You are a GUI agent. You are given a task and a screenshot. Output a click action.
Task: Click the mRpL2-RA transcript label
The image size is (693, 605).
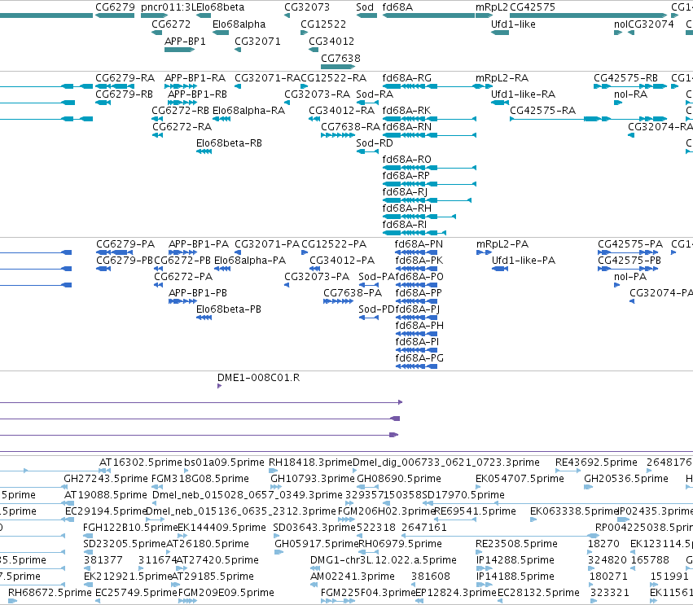tap(502, 78)
